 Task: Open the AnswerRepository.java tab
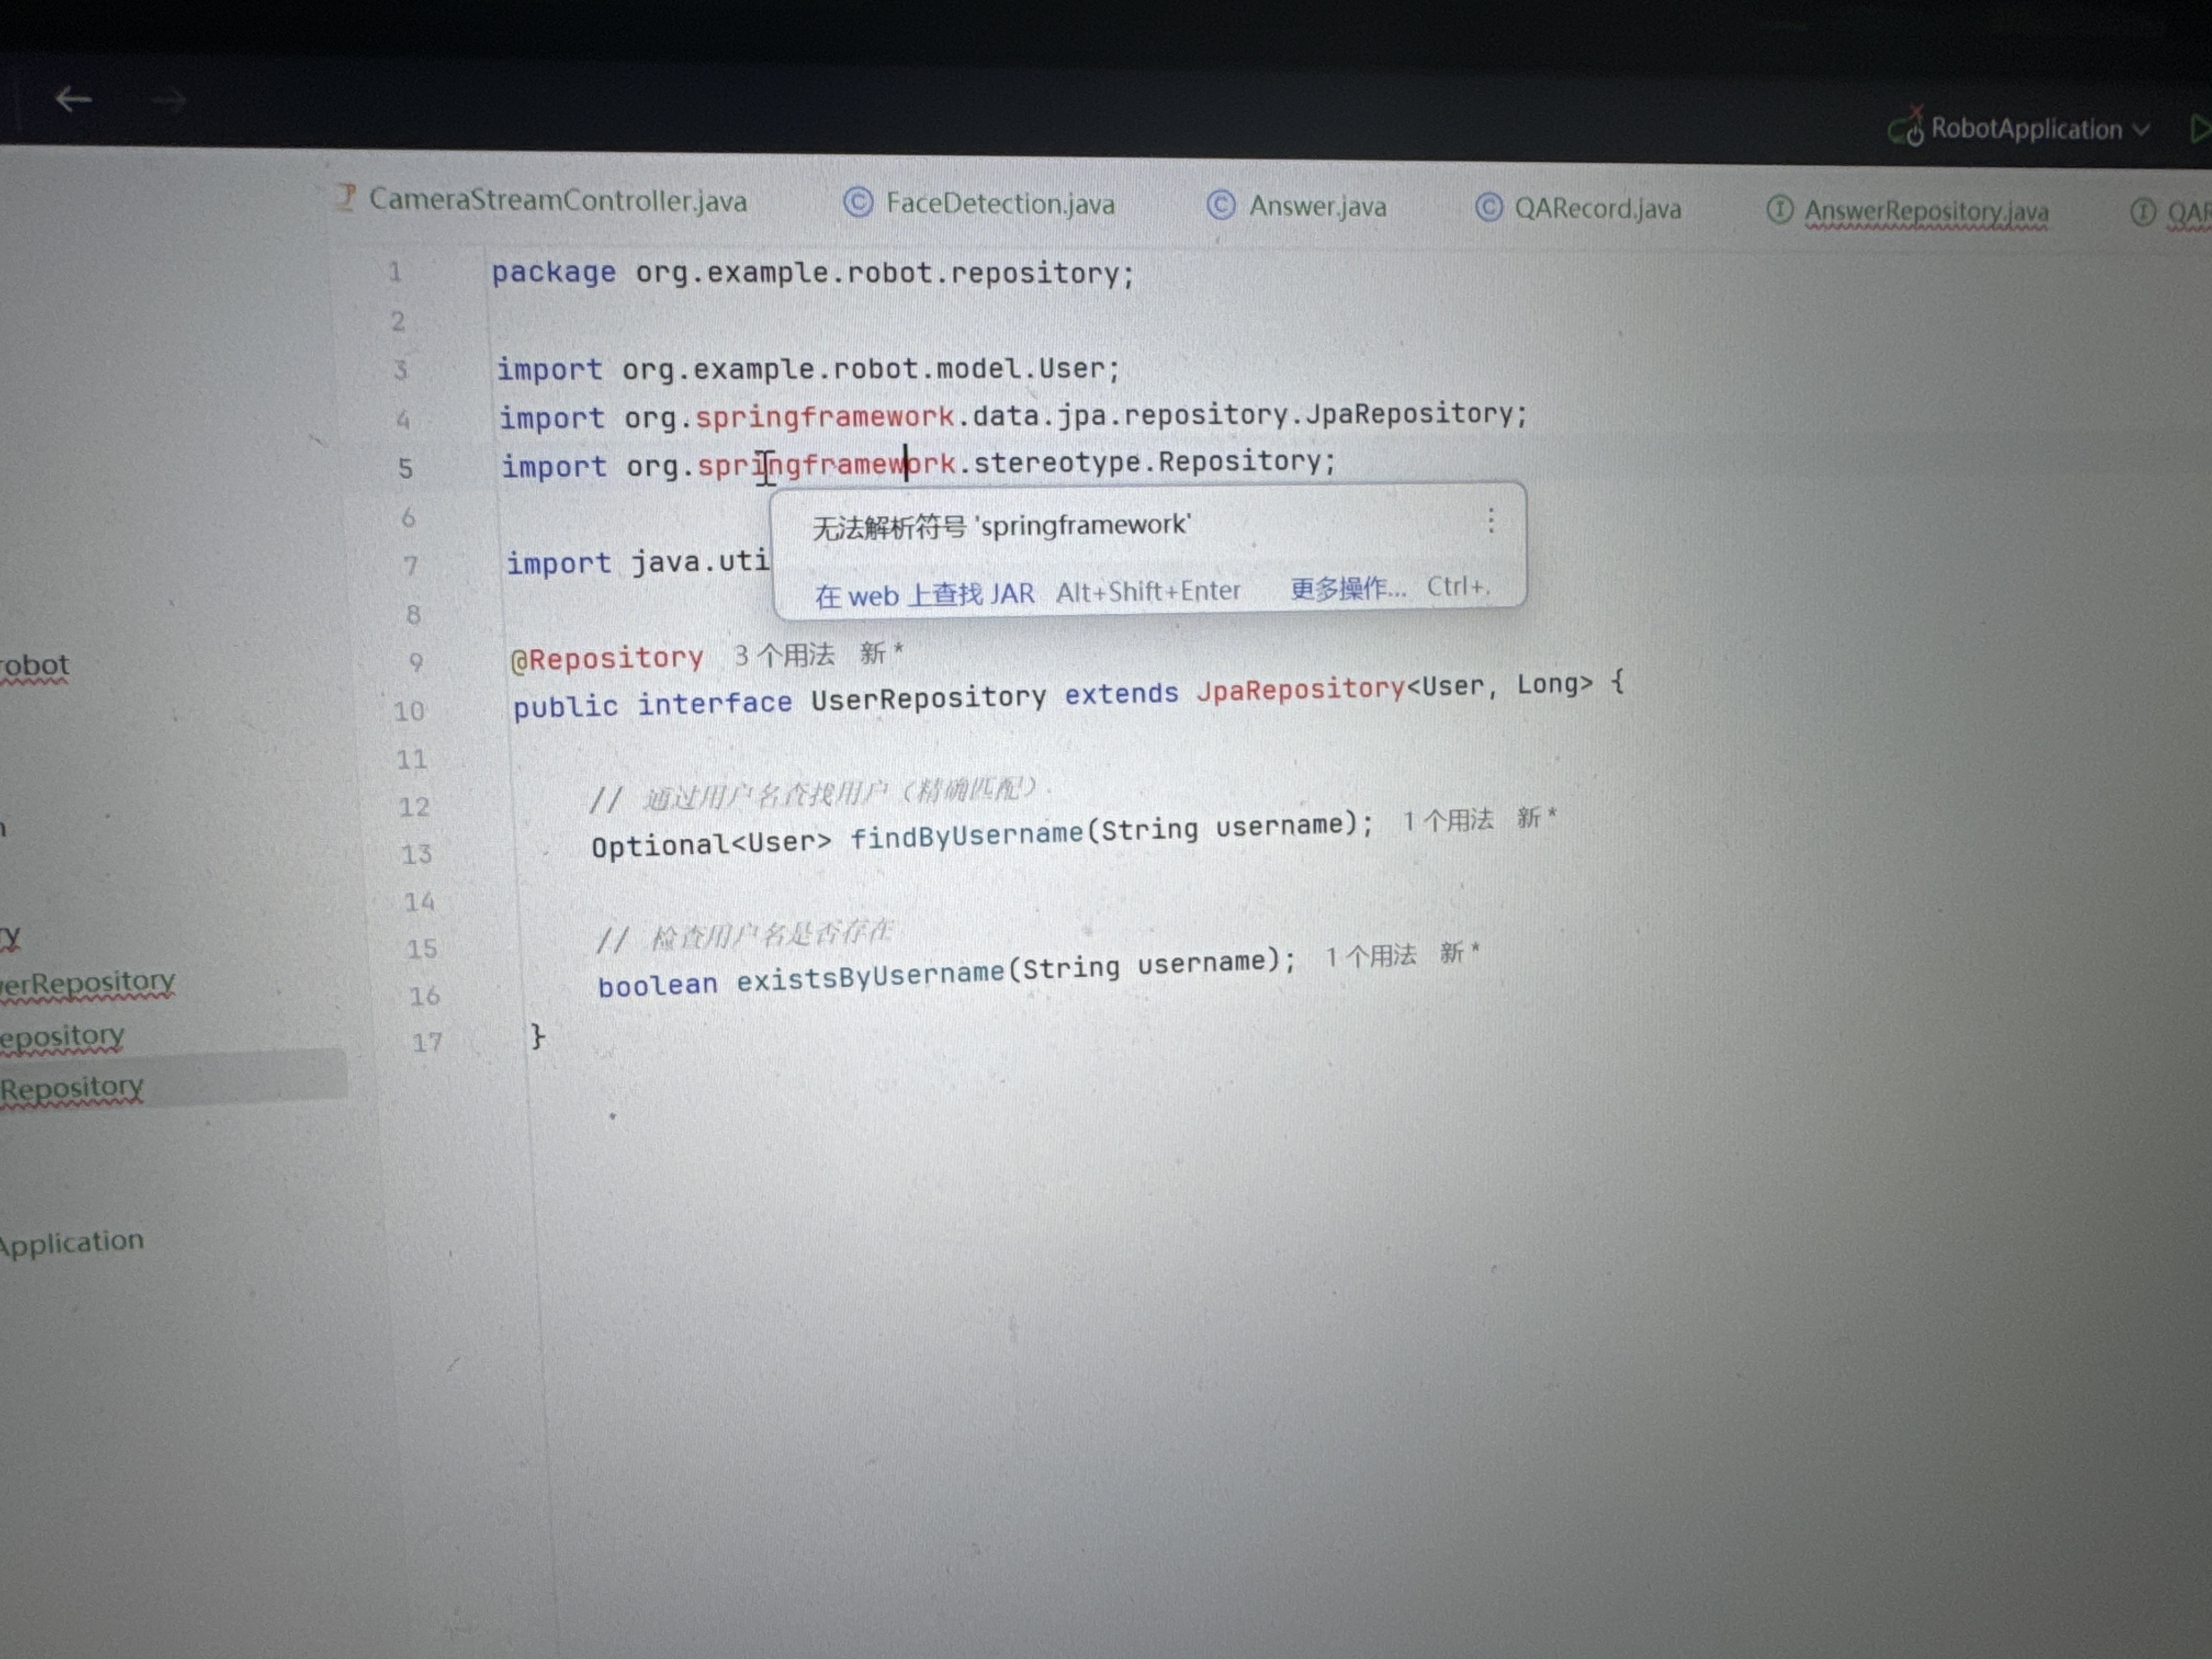1925,212
